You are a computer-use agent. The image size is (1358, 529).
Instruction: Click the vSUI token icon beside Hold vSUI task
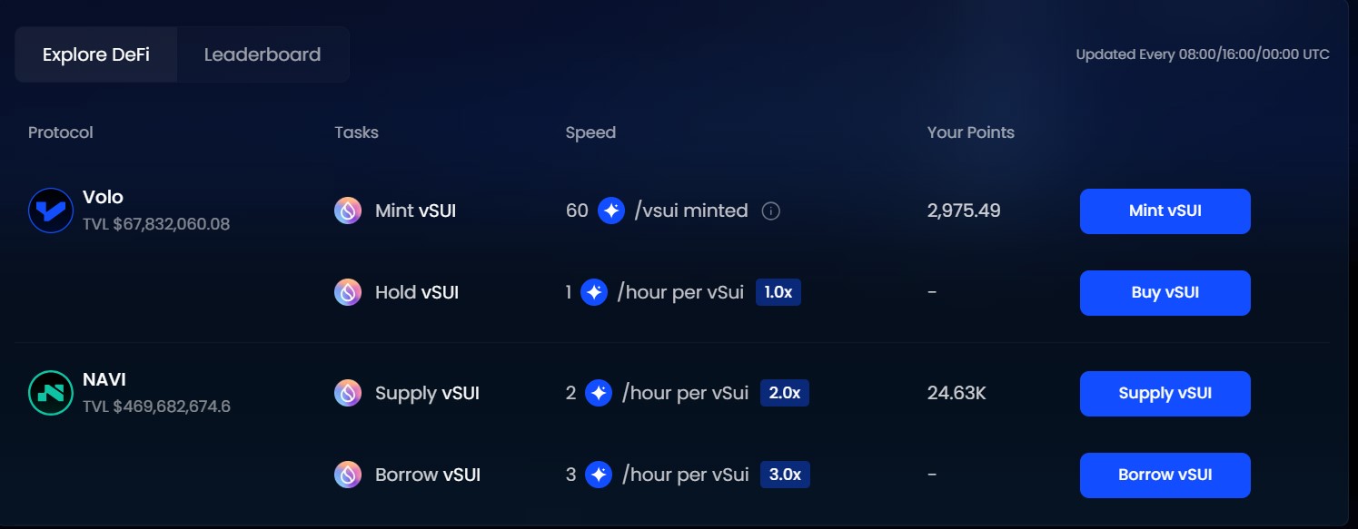pos(348,292)
